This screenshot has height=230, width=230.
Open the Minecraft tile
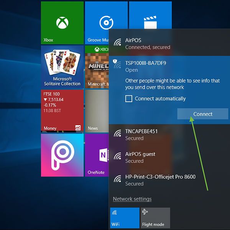[97, 67]
